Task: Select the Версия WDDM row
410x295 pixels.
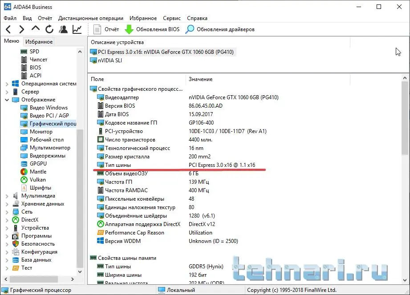Action: (167, 241)
